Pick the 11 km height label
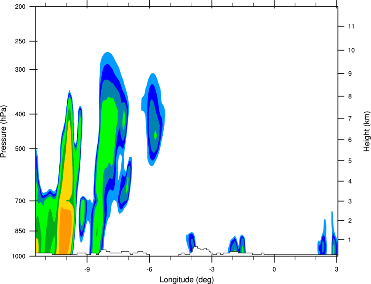 coord(351,26)
